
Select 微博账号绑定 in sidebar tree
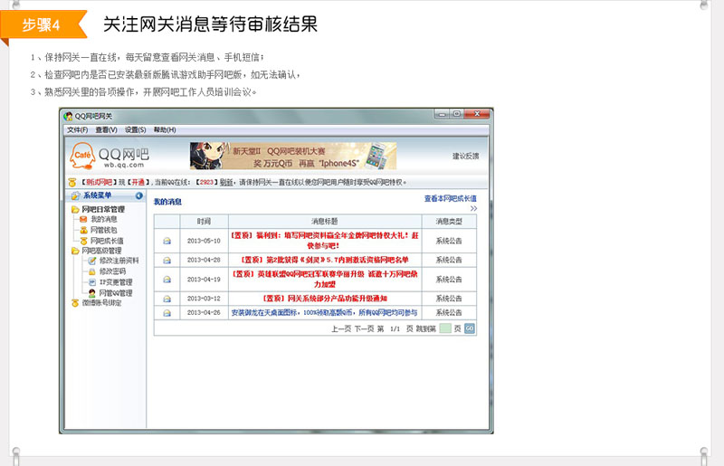pos(100,303)
